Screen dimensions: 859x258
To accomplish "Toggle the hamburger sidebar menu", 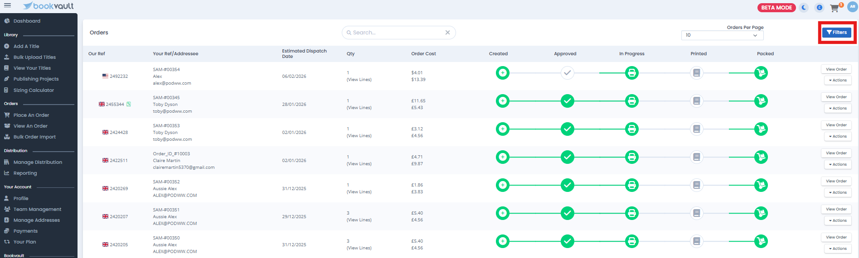I will coord(7,5).
